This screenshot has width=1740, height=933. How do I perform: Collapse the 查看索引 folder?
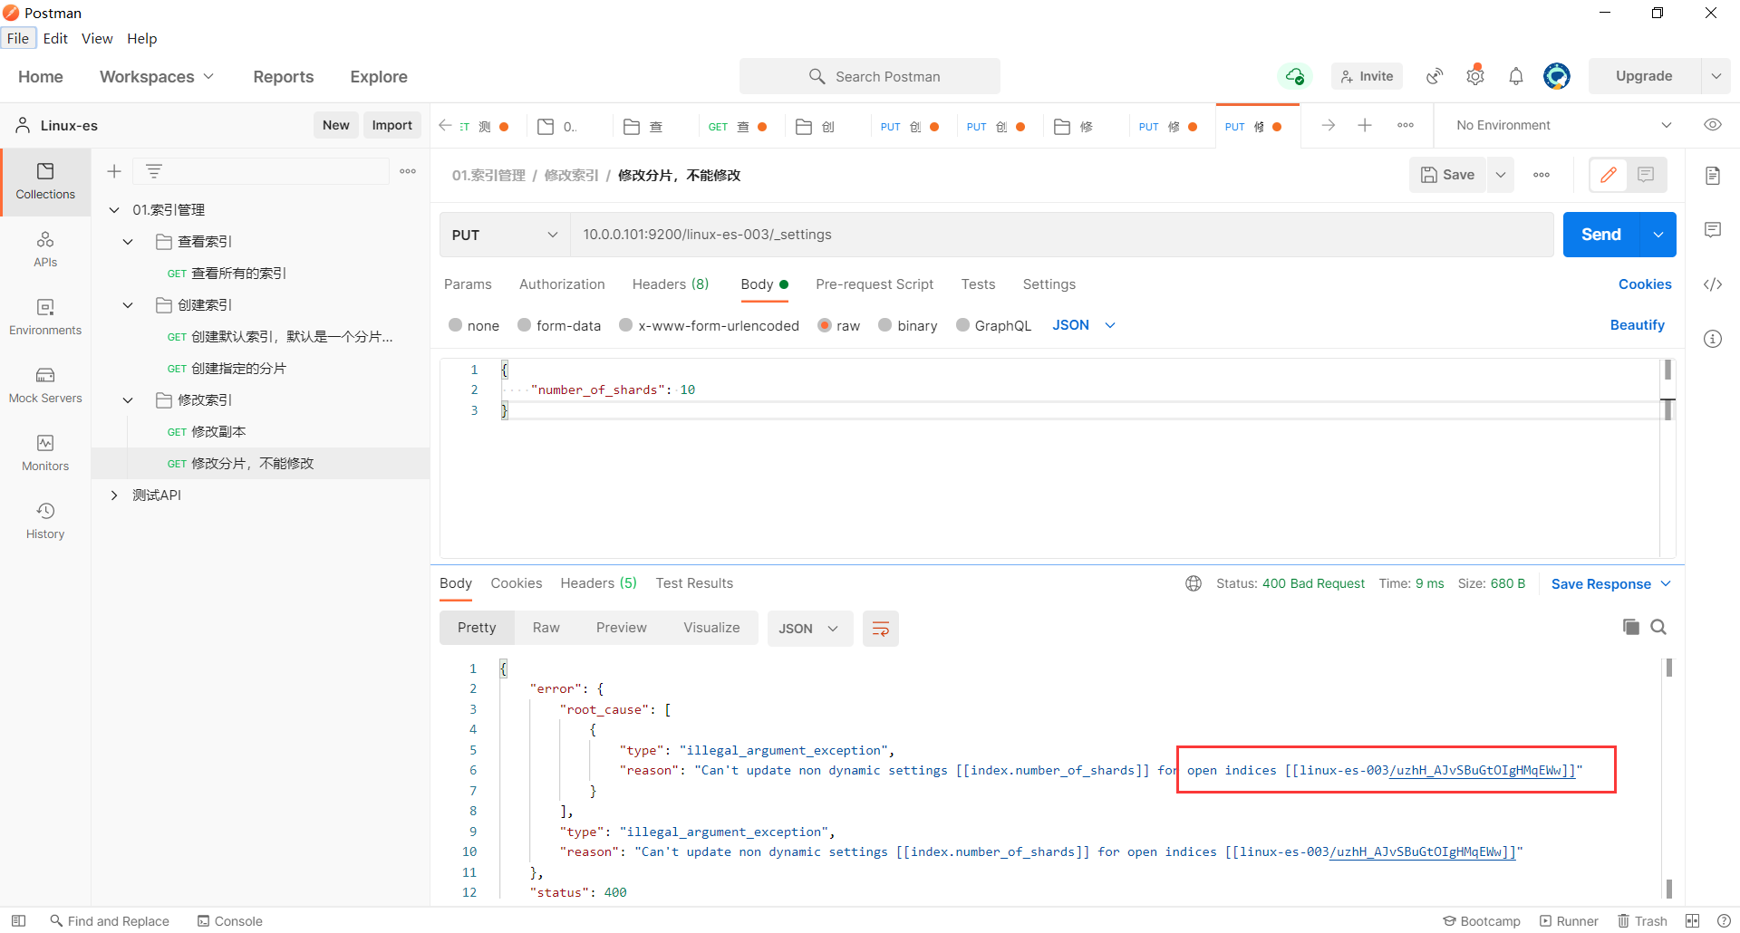[128, 242]
